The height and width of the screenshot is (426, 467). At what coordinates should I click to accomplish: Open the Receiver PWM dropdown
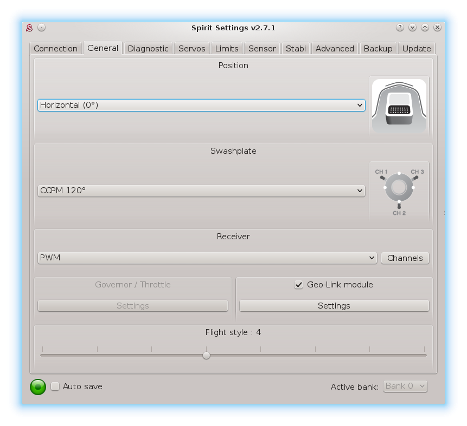click(207, 258)
